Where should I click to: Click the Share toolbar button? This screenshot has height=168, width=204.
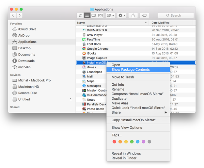pyautogui.click(x=133, y=15)
